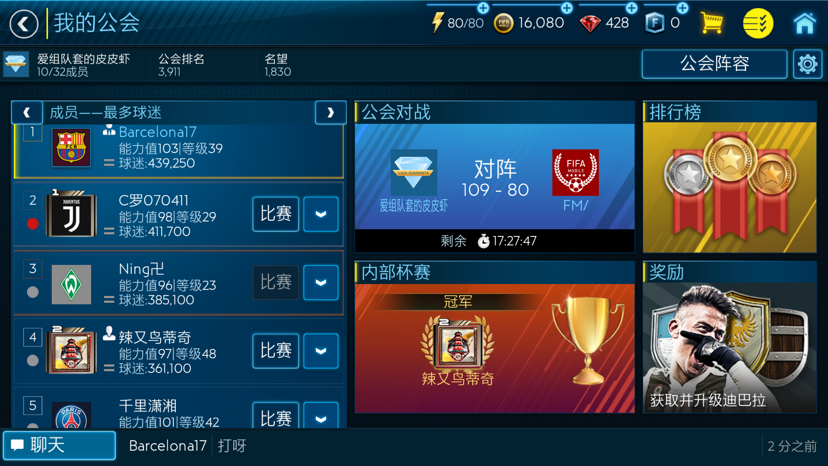Expand options for 辣又鸟蒂奇
This screenshot has width=828, height=466.
point(321,351)
